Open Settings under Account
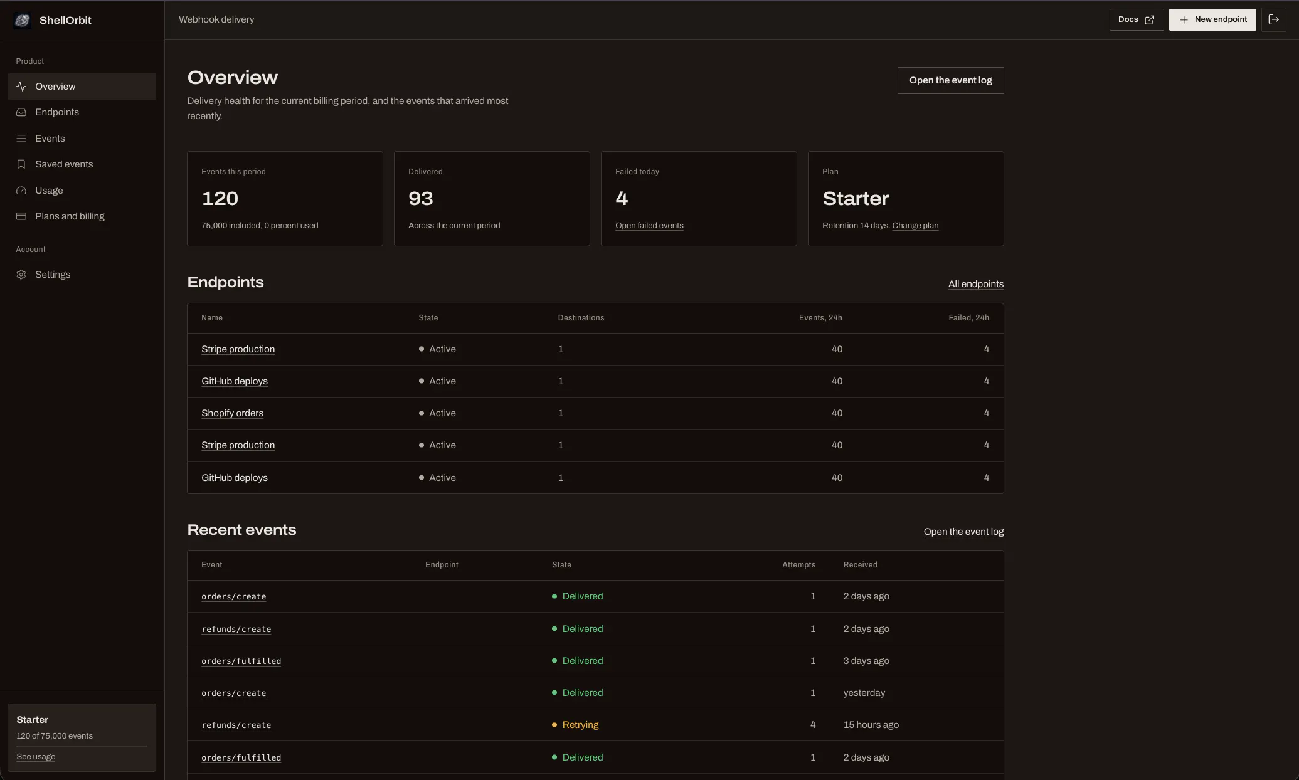Screen dimensions: 1299x780 pyautogui.click(x=82, y=275)
